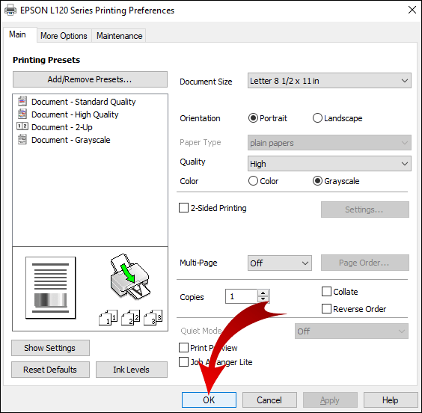
Task: Check Ink Levels
Action: (132, 370)
